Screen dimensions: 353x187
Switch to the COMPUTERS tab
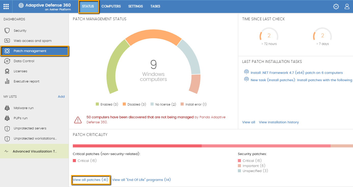point(111,6)
